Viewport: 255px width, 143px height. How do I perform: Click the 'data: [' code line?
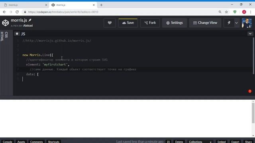click(x=32, y=74)
